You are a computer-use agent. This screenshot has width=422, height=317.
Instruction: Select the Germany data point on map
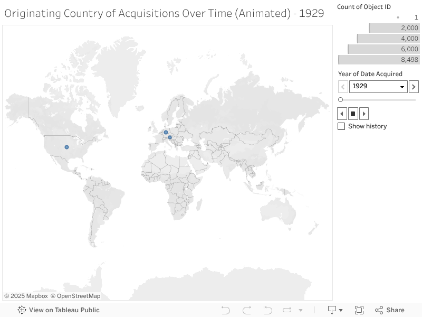point(166,133)
